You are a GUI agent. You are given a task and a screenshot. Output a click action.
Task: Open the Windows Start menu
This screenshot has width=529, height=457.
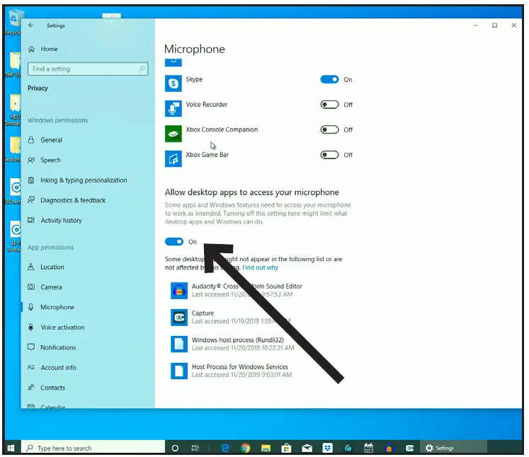11,448
